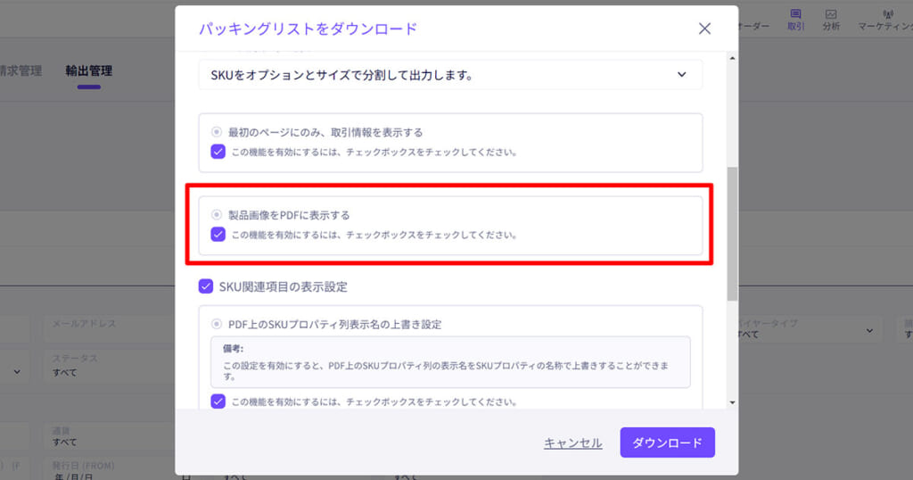Click the dialog scrollbar thumb
Screen dimensions: 913x480
tap(732, 234)
